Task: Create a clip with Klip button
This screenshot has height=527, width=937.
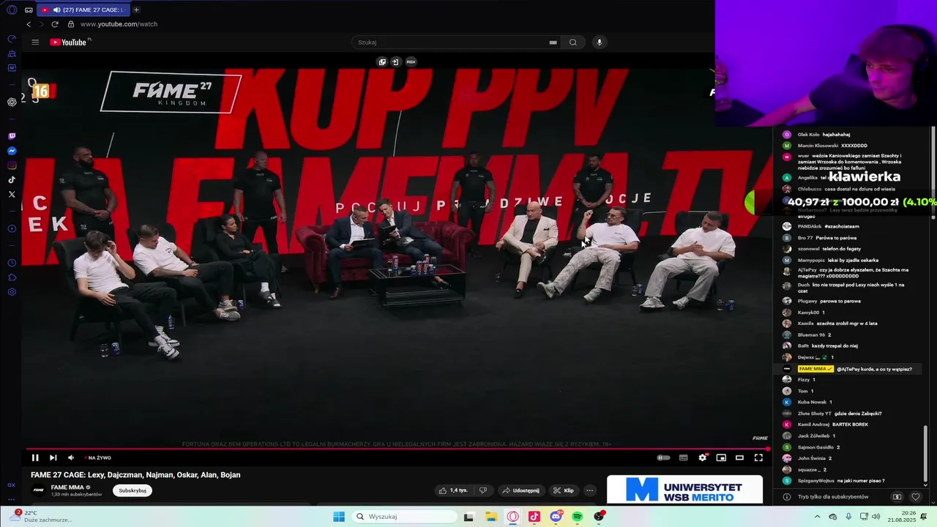Action: pos(564,490)
